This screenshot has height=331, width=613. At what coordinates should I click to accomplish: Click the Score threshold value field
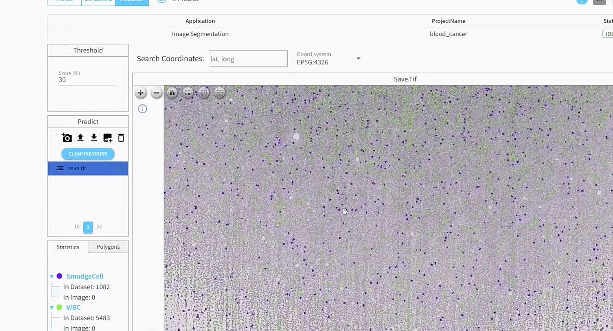(x=87, y=80)
